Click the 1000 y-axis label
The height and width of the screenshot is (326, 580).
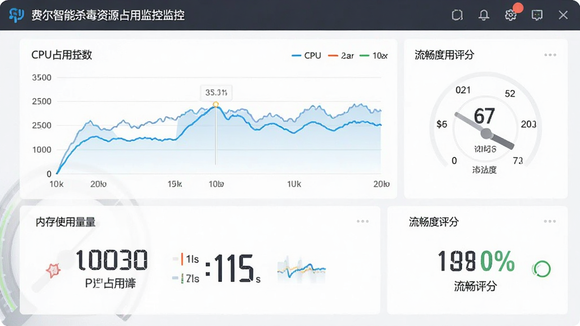(41, 149)
